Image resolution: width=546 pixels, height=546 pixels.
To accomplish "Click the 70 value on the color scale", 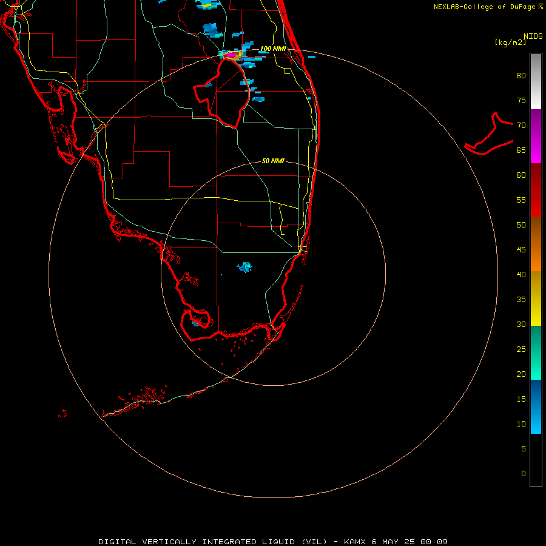I will pyautogui.click(x=521, y=126).
